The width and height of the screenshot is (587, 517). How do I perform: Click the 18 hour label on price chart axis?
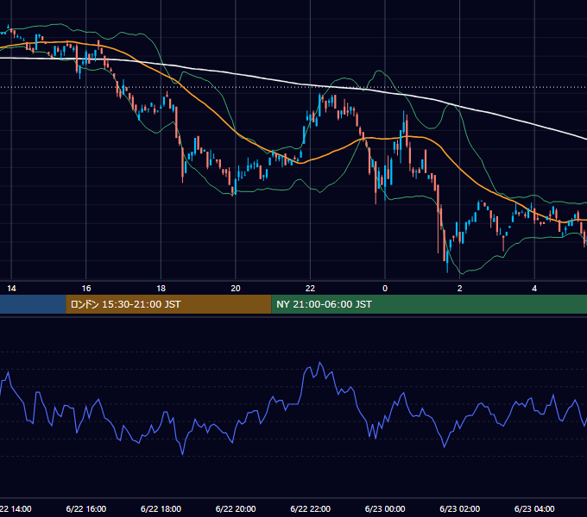click(x=161, y=289)
